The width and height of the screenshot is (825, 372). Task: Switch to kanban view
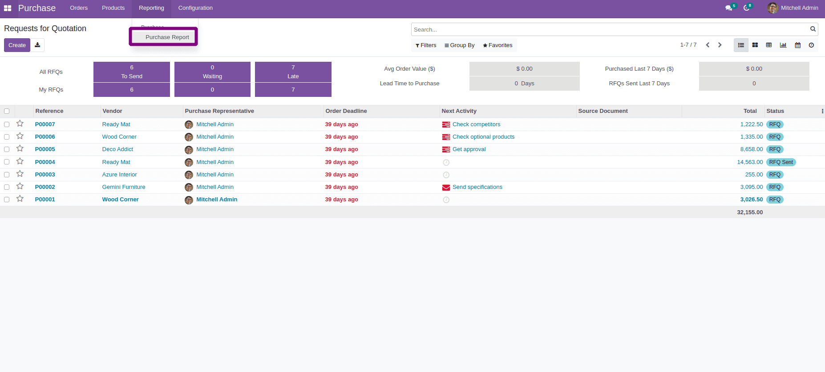(755, 45)
